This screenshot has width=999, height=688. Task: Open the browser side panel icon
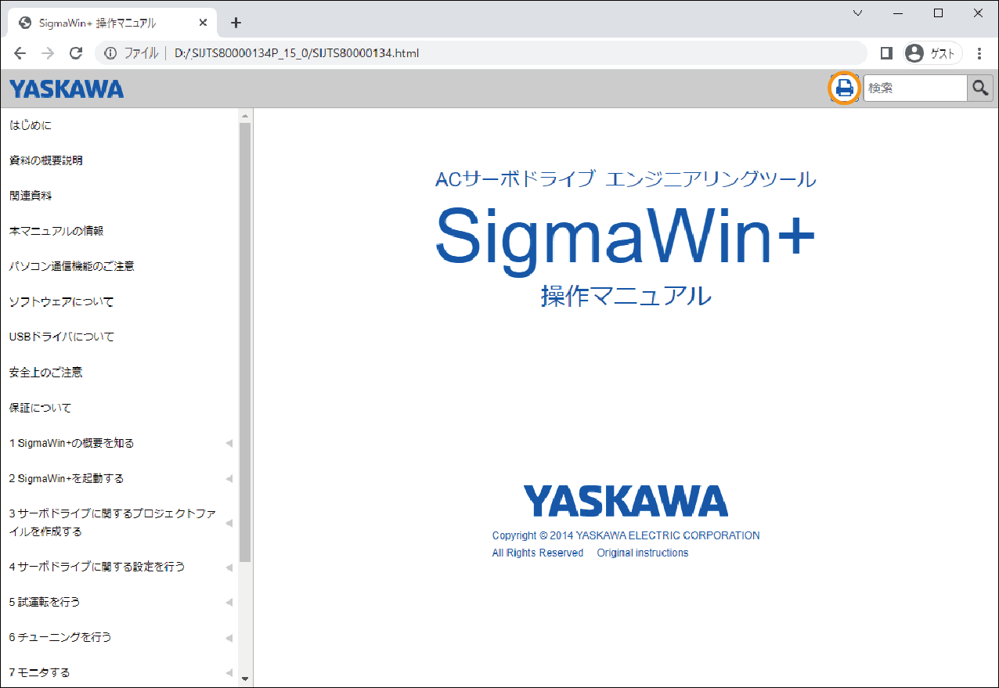click(x=885, y=52)
